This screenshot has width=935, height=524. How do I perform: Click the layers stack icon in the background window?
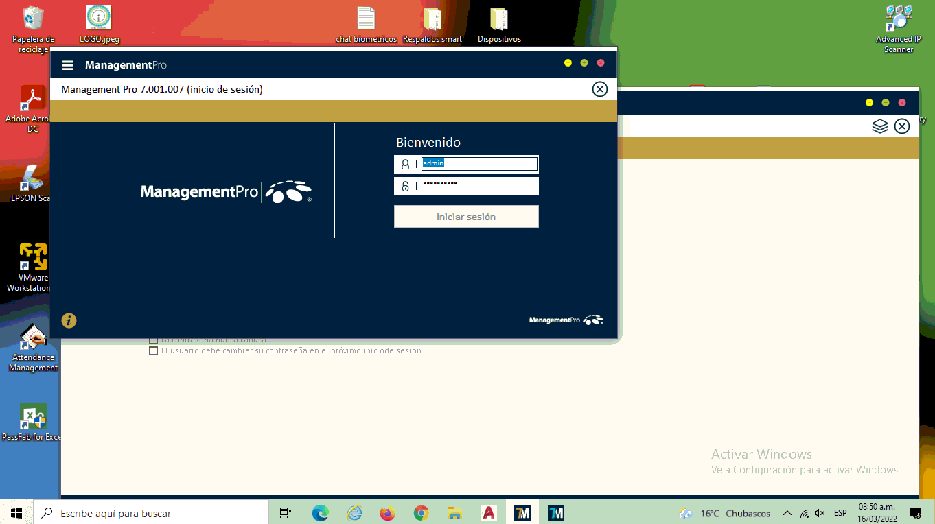click(x=880, y=126)
